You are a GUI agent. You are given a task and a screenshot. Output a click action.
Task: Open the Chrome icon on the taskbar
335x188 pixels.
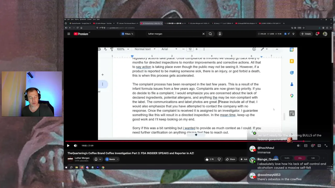103,167
